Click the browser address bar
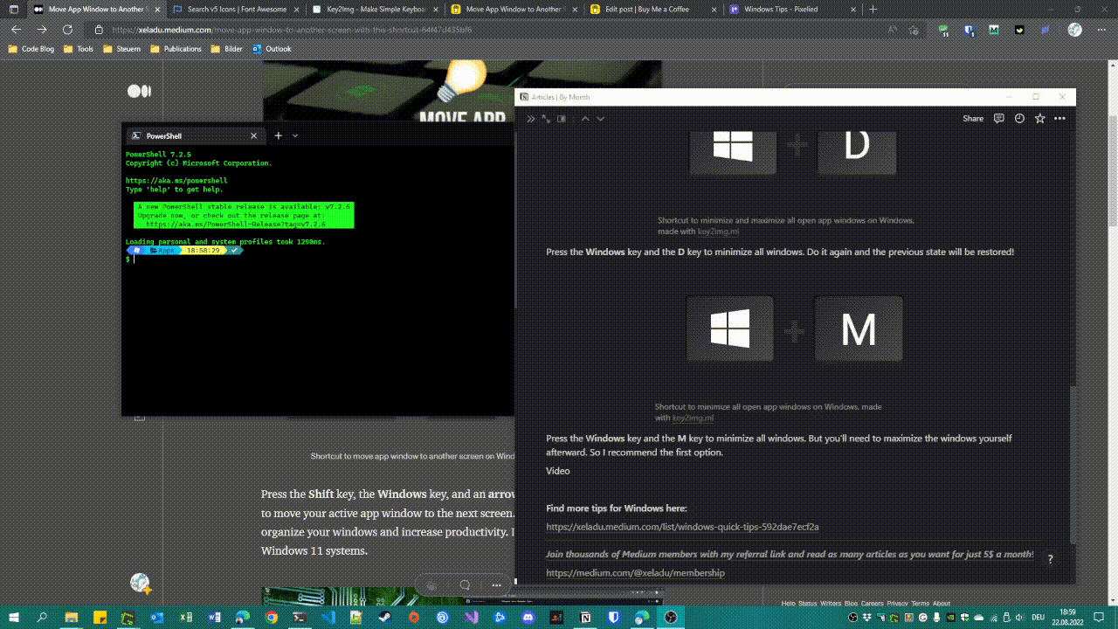Image resolution: width=1118 pixels, height=629 pixels. (349, 29)
